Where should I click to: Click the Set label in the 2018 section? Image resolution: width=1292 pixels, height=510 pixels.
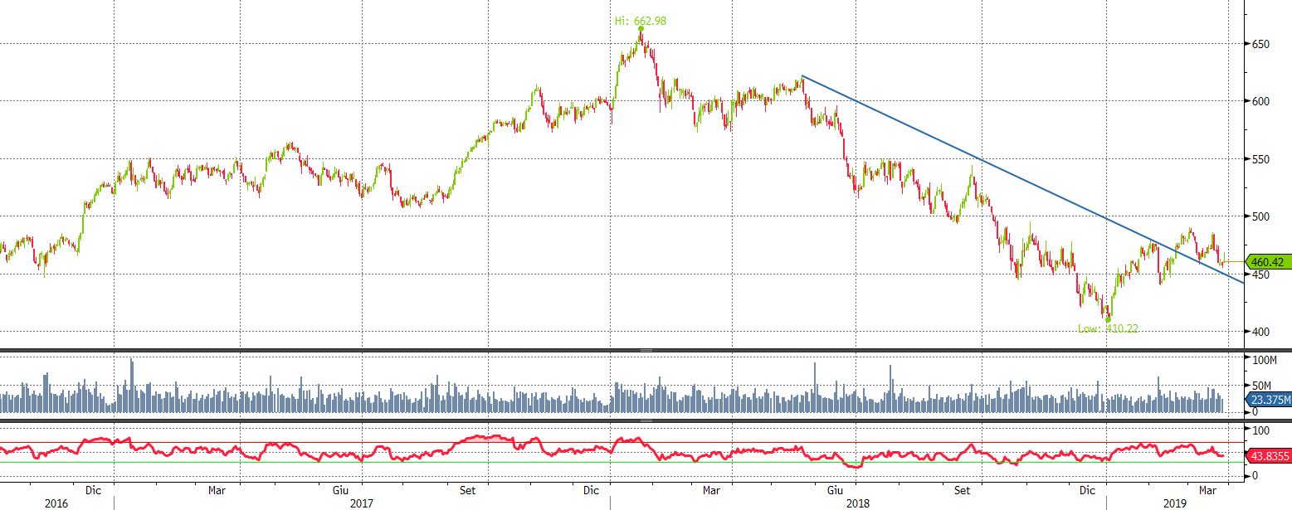pyautogui.click(x=962, y=490)
